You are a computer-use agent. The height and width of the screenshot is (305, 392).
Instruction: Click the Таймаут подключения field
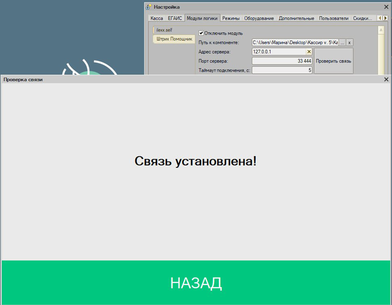(x=282, y=70)
